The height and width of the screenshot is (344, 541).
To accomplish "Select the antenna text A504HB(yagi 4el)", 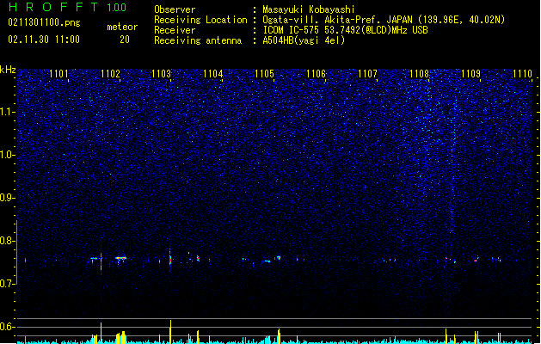I will click(304, 40).
